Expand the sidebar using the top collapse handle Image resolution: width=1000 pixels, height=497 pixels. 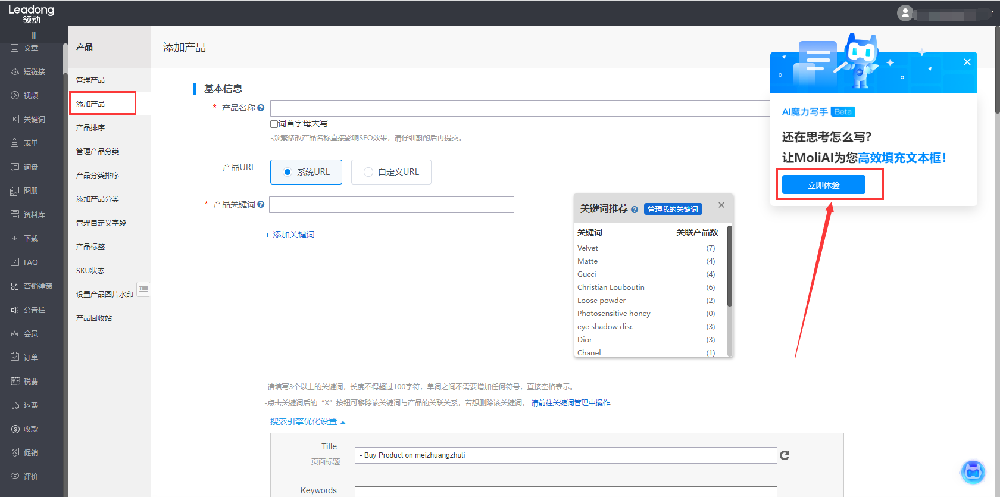pos(34,36)
